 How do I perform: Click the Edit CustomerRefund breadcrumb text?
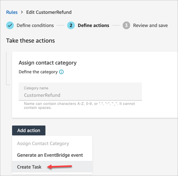click(49, 12)
